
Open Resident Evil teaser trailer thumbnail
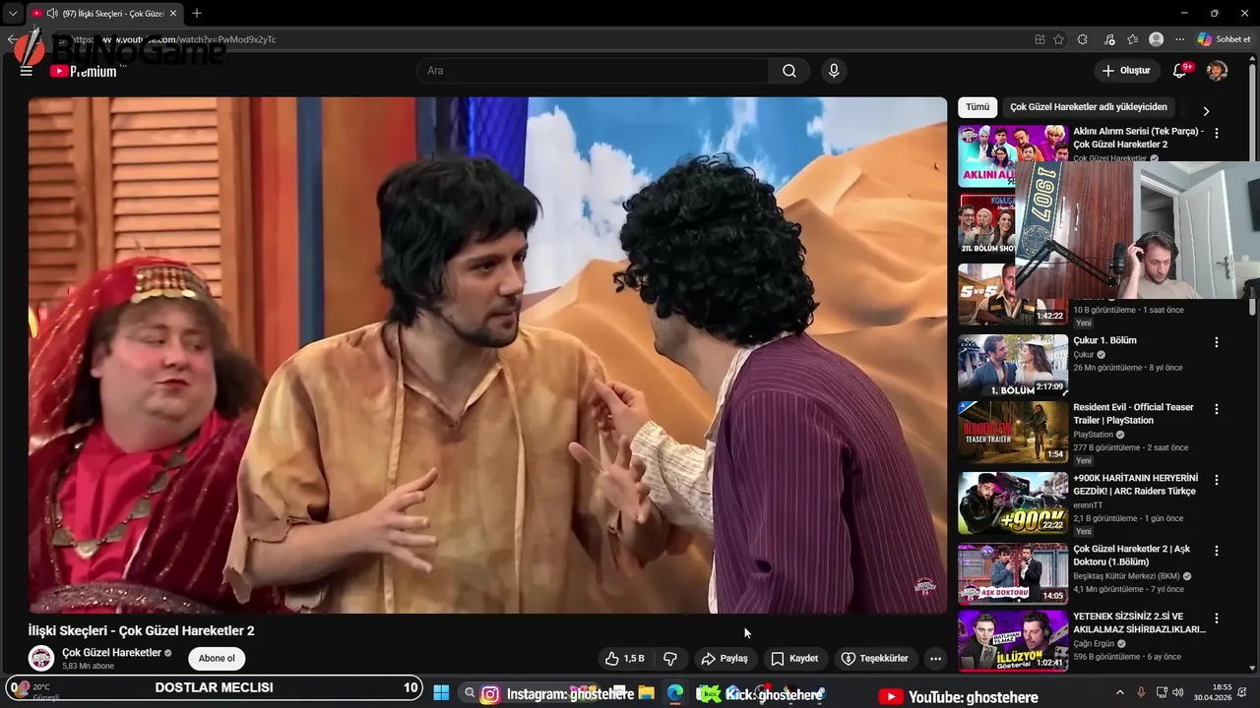point(1013,431)
